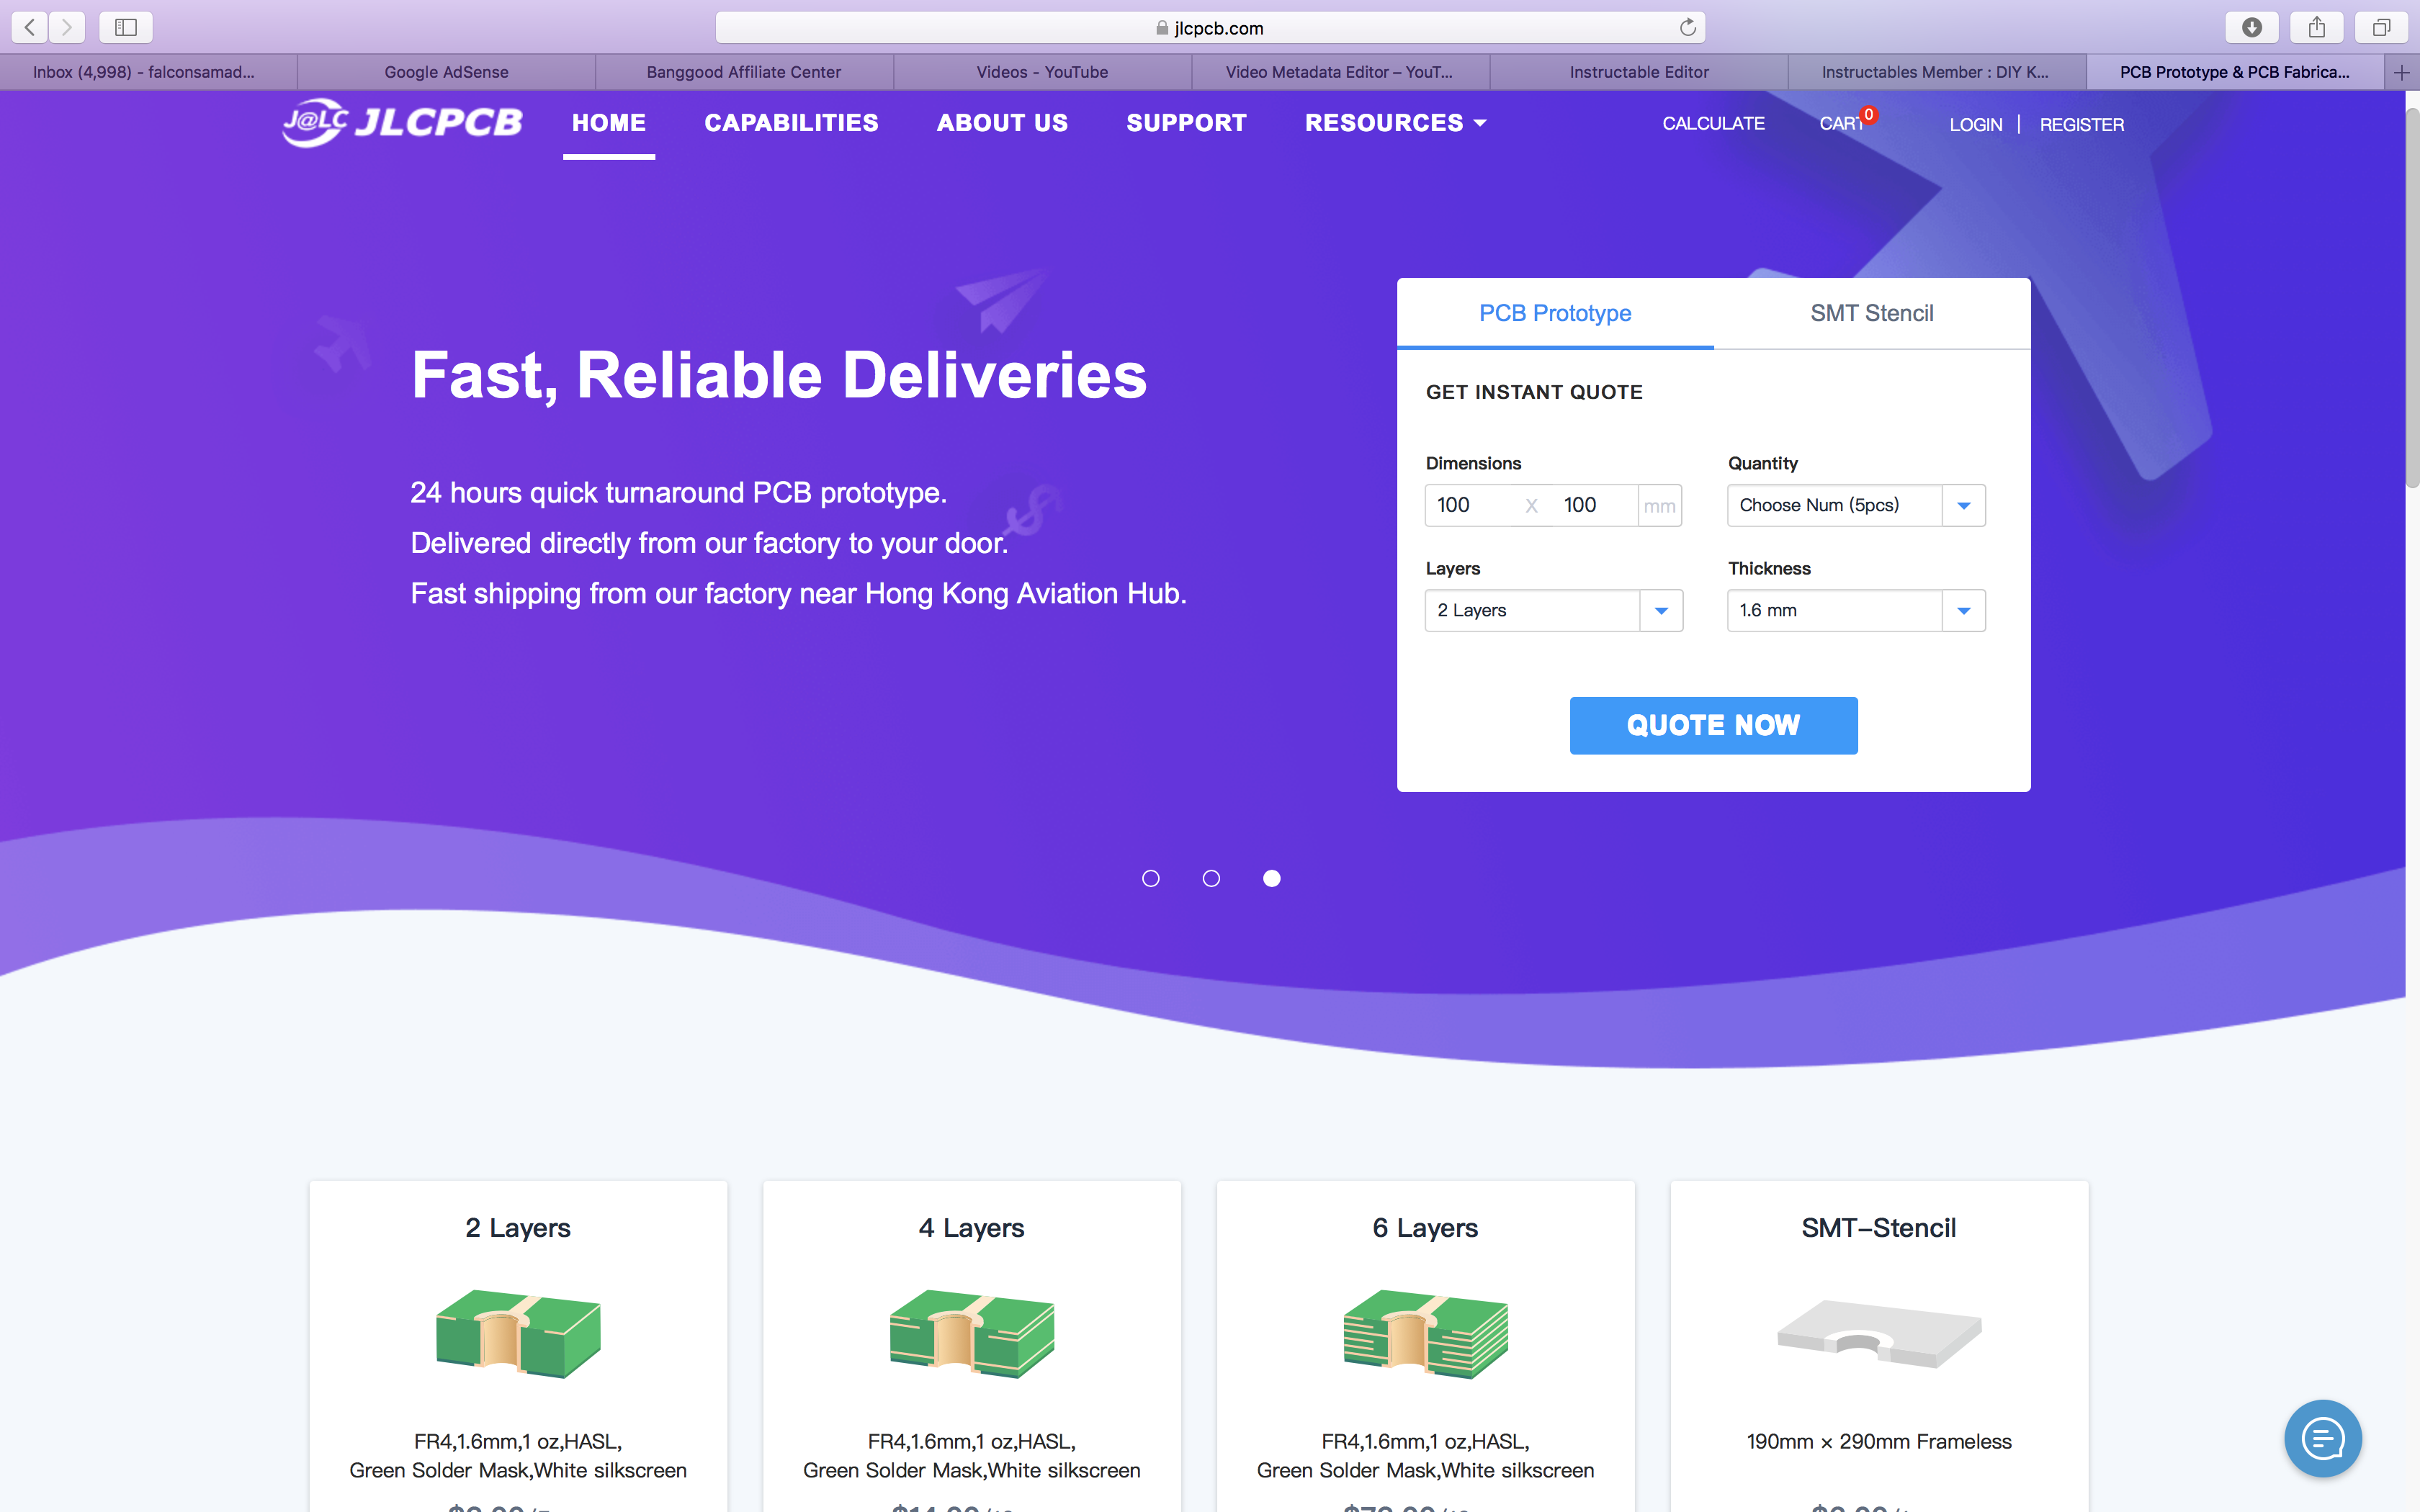This screenshot has width=2420, height=1512.
Task: Select the first carousel slide dot
Action: coord(1151,878)
